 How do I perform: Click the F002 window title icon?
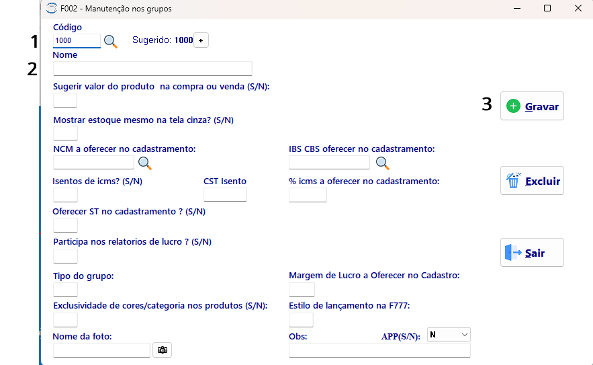tap(52, 8)
